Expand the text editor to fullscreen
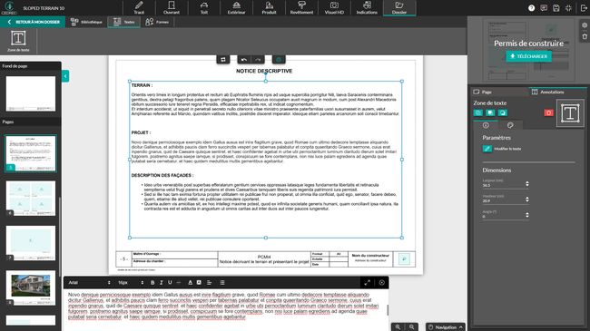Viewport: 590px width, 331px height. click(368, 282)
